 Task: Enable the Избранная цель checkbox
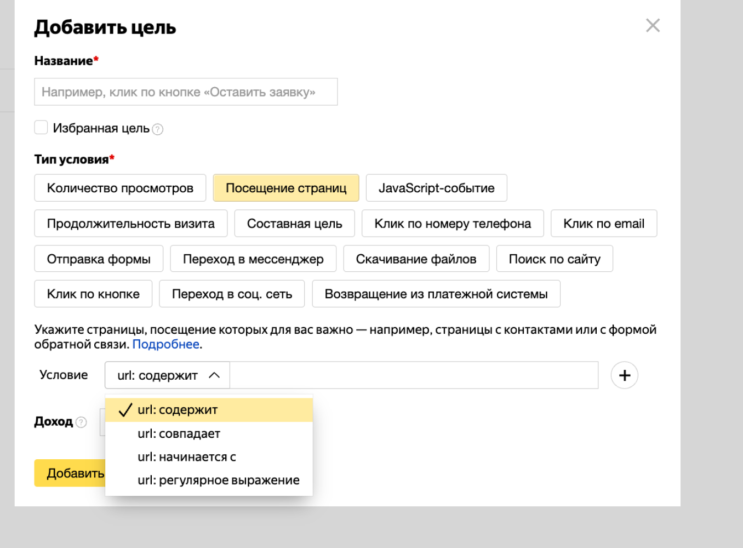pyautogui.click(x=41, y=127)
